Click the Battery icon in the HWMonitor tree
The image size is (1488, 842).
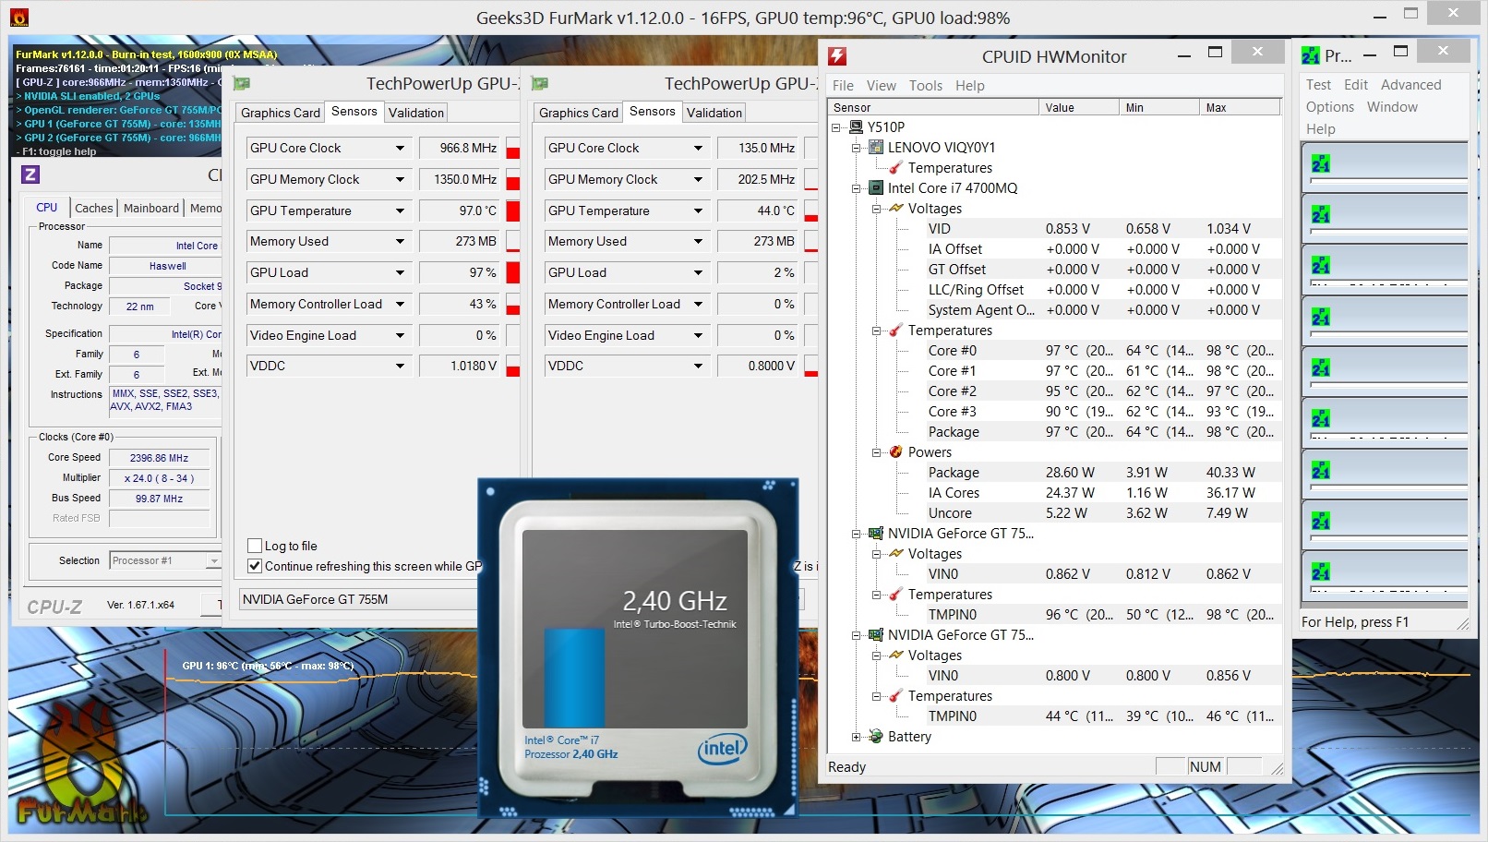[x=876, y=737]
